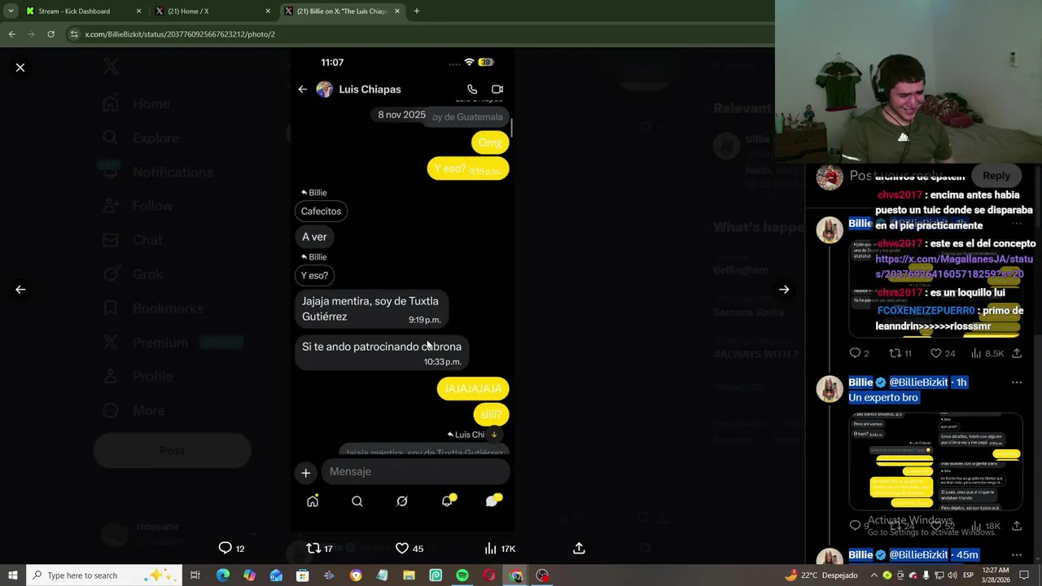The image size is (1042, 586).
Task: Show hidden system tray icons
Action: coord(874,575)
